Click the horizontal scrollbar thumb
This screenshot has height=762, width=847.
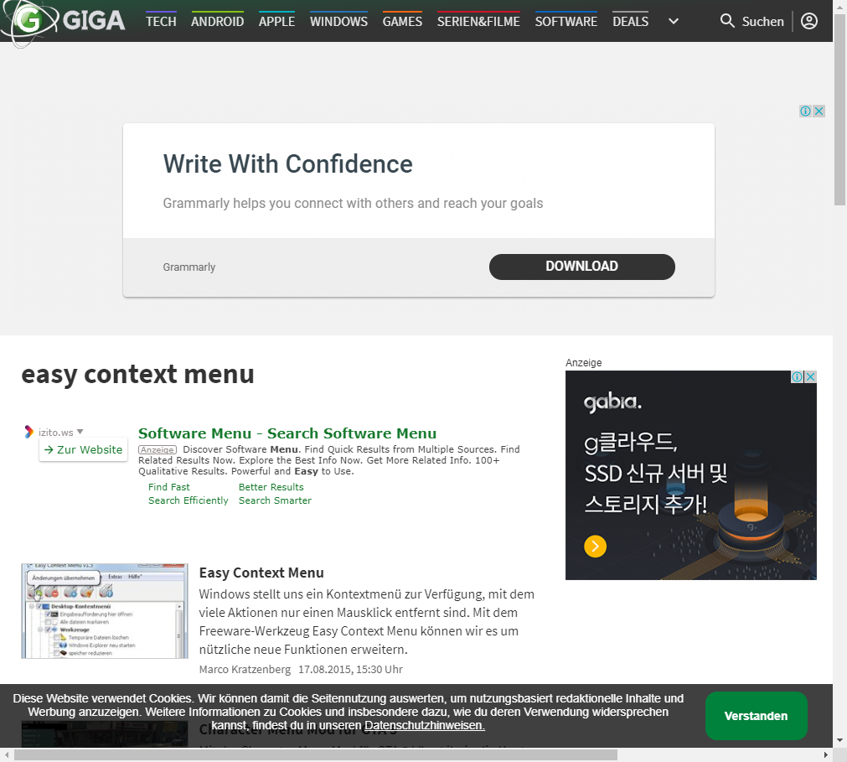[x=316, y=754]
